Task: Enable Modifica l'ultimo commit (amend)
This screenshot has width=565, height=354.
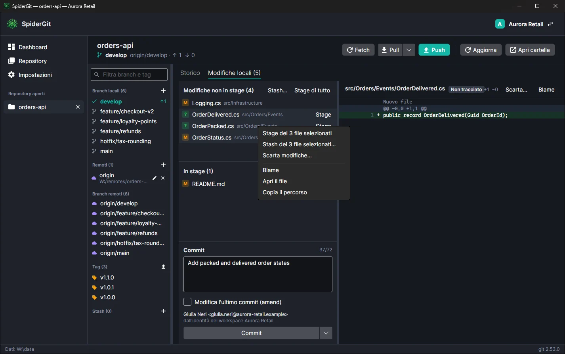Action: [x=187, y=302]
